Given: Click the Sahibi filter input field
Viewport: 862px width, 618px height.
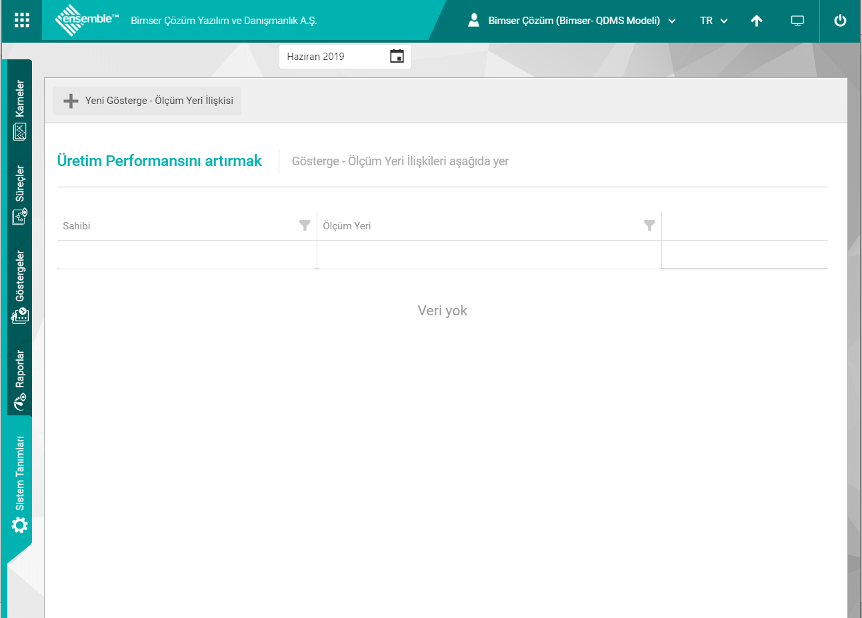Looking at the screenshot, I should click(187, 255).
